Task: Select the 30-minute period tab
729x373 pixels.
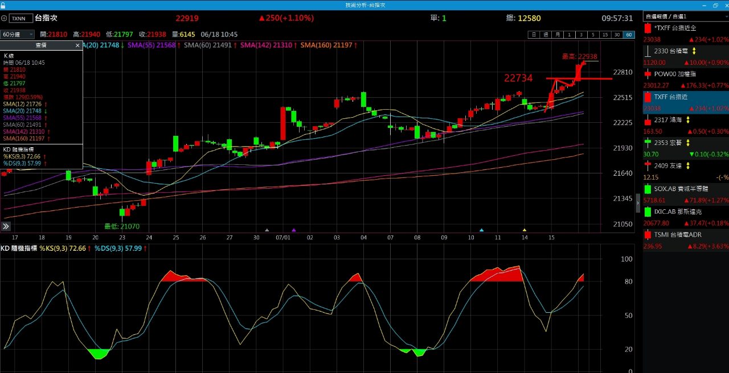Action: 617,35
